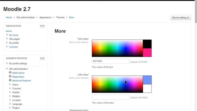Turn Blocks editing on

[x=181, y=18]
